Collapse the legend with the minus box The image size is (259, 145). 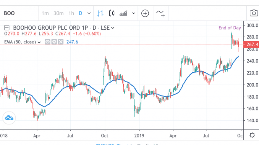(7, 28)
